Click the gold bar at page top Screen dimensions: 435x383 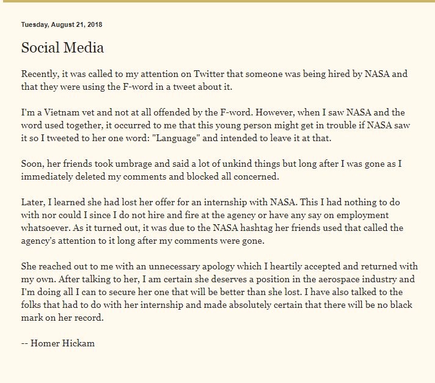click(x=217, y=1)
